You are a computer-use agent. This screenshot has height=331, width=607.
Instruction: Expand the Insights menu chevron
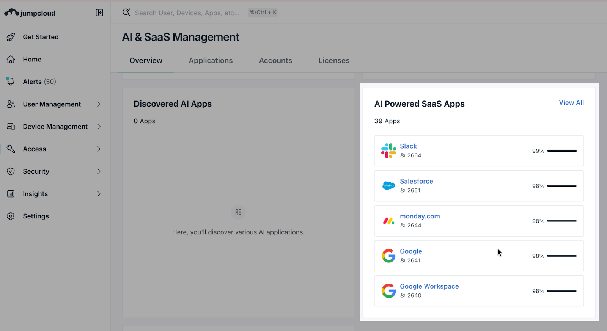(x=99, y=194)
